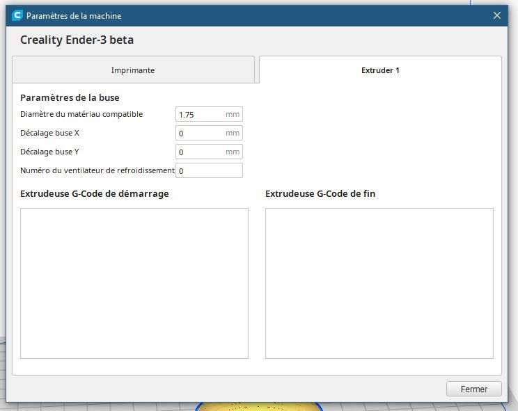This screenshot has width=518, height=411.
Task: Click the Diamètre du matériau compatible field
Action: [x=209, y=114]
